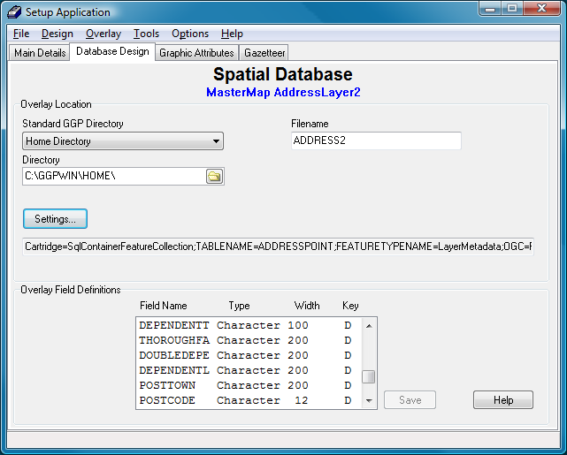Viewport: 567px width, 455px height.
Task: Select the Database Design tab
Action: (112, 51)
